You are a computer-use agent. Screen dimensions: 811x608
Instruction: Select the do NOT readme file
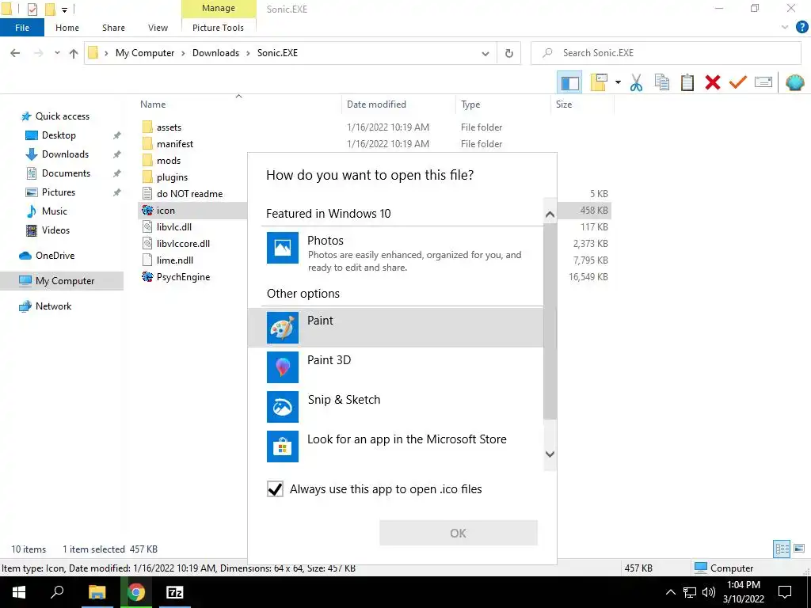[189, 193]
